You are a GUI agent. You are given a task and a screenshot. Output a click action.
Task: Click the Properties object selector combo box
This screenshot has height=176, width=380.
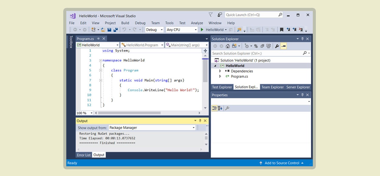tap(261, 101)
